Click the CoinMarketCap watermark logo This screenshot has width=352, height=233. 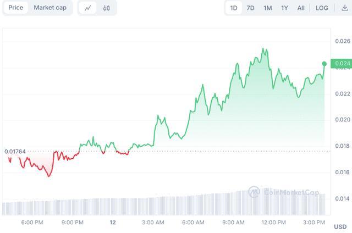(284, 192)
